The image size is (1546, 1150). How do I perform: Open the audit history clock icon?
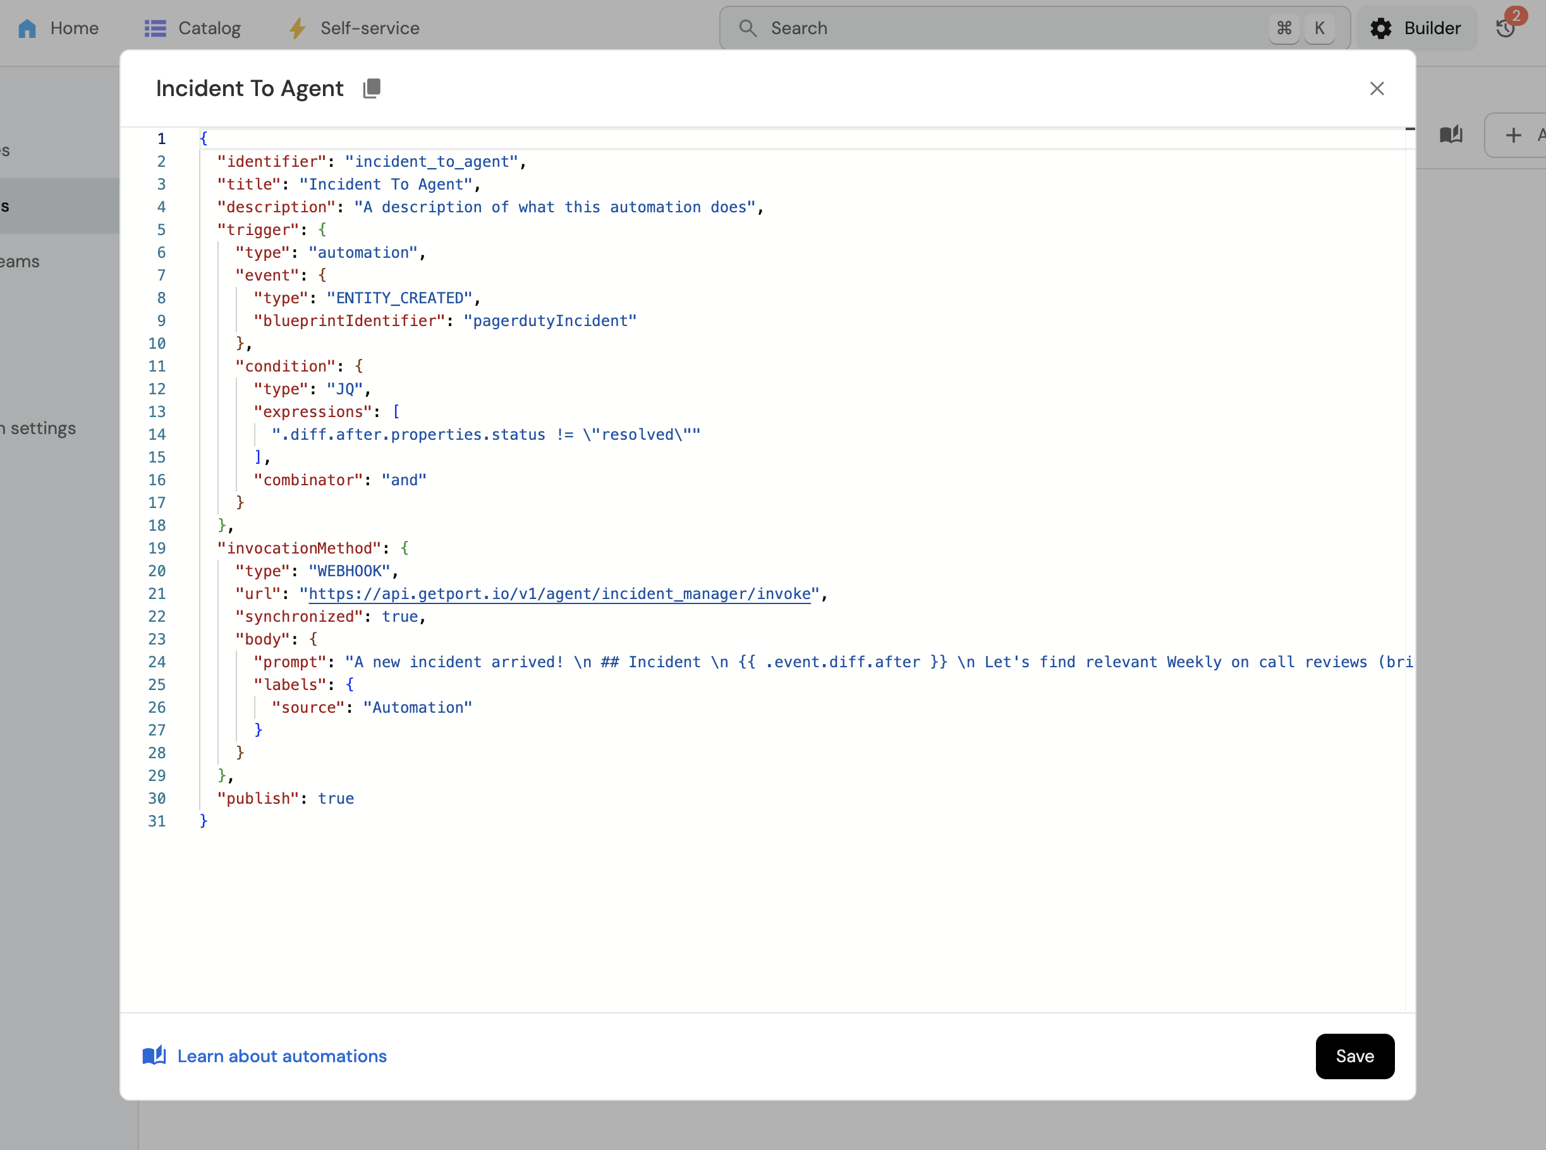click(x=1505, y=28)
